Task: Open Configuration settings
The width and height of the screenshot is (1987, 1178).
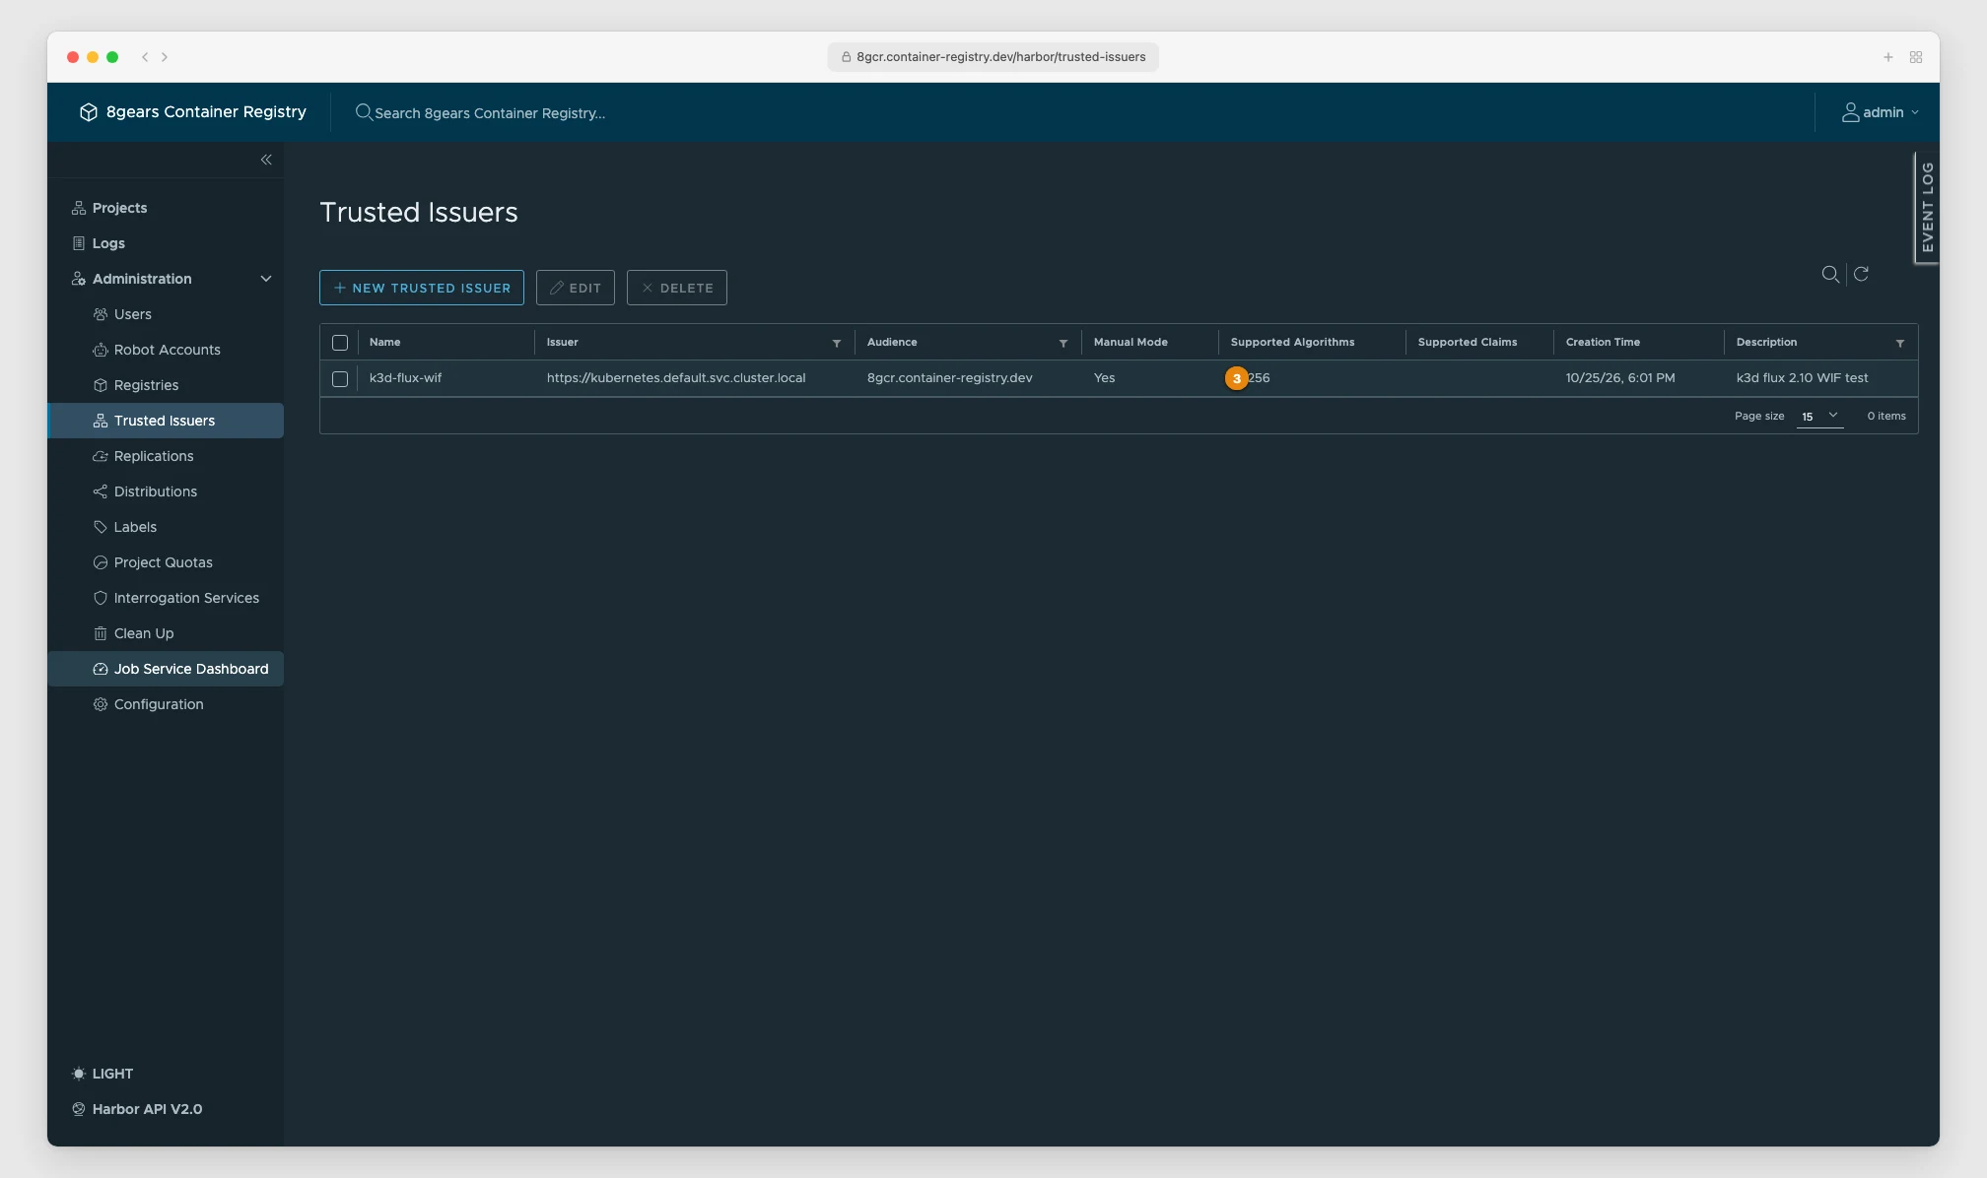Action: tap(159, 704)
